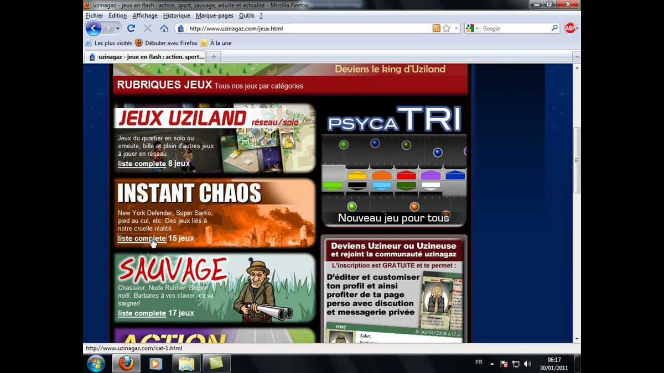Open the PsycaTRI game banner

point(394,165)
